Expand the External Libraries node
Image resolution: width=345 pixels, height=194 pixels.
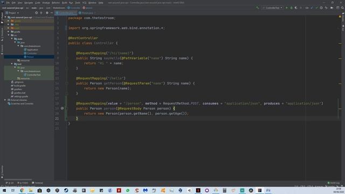point(5,100)
